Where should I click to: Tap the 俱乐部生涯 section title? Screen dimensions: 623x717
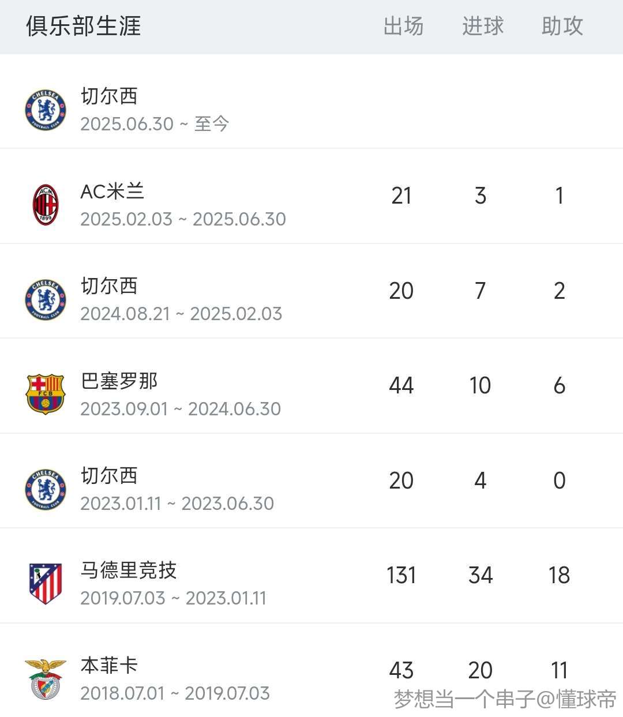click(84, 27)
